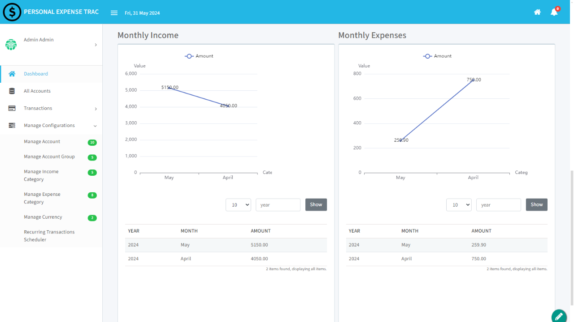Click the green pencil edit button
The image size is (574, 322).
click(559, 316)
